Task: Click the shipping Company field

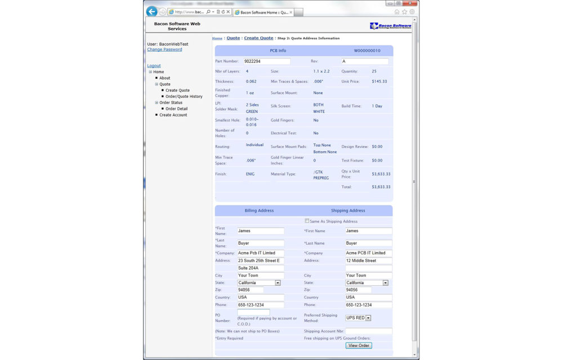Action: [368, 253]
